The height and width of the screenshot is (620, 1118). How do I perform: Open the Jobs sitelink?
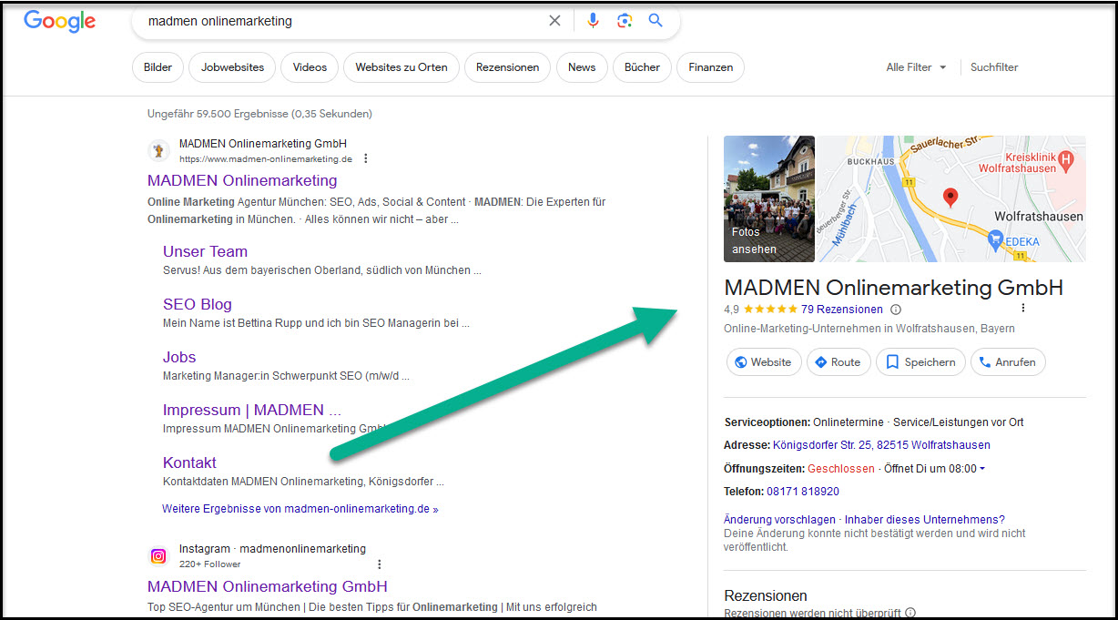pyautogui.click(x=179, y=357)
